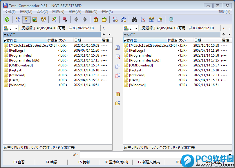Click the copy file names toolbar icon
Image resolution: width=235 pixels, height=168 pixels.
tap(160, 19)
